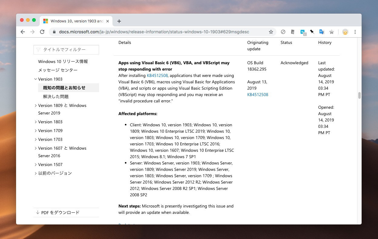Image resolution: width=378 pixels, height=239 pixels.
Task: Click the page vertical scrollbar thumb
Action: pos(360,95)
